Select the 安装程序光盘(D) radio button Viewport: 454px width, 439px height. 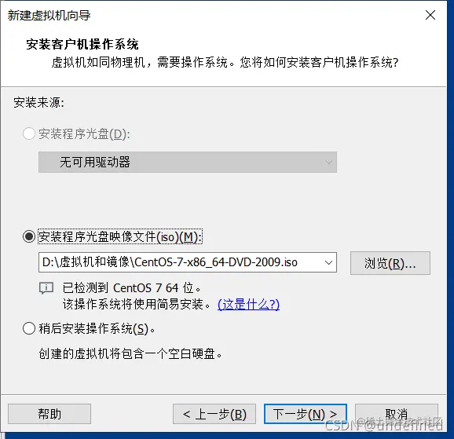coord(29,134)
